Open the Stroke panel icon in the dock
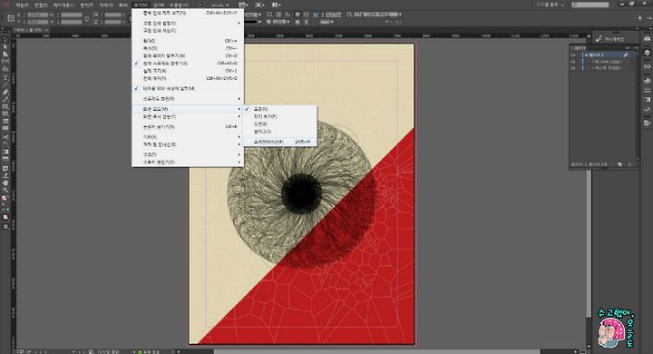 point(647,90)
